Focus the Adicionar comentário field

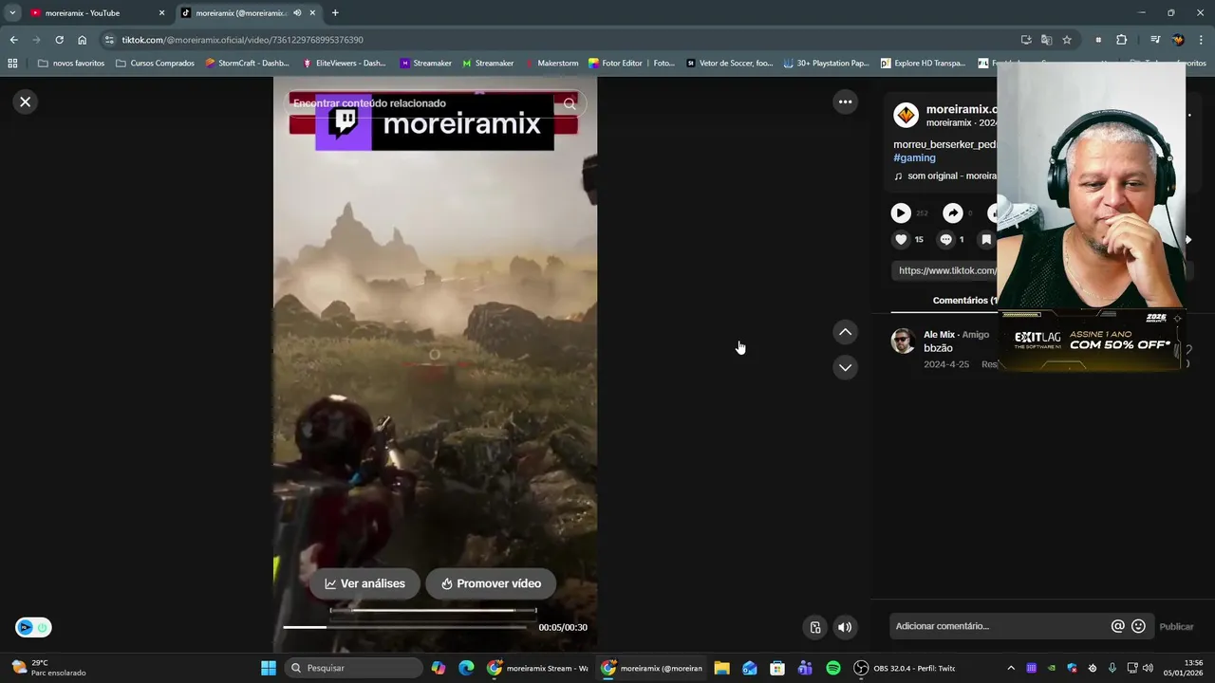pos(1000,626)
